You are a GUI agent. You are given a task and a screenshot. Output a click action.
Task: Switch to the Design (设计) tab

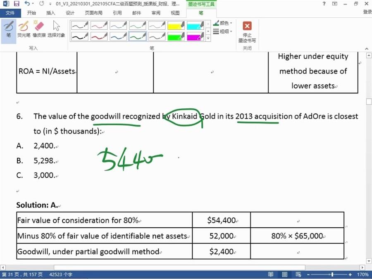(70, 13)
